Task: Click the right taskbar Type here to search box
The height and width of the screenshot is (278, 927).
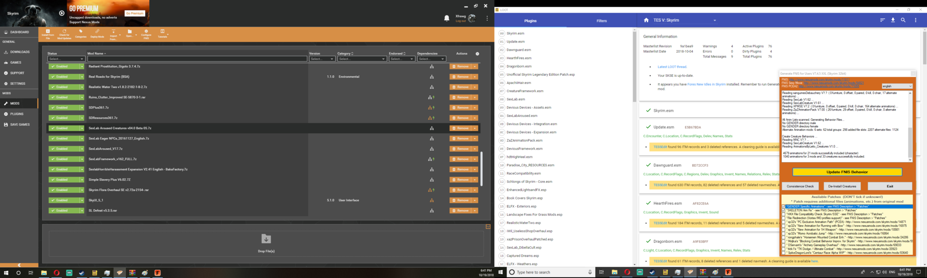Action: (x=551, y=272)
